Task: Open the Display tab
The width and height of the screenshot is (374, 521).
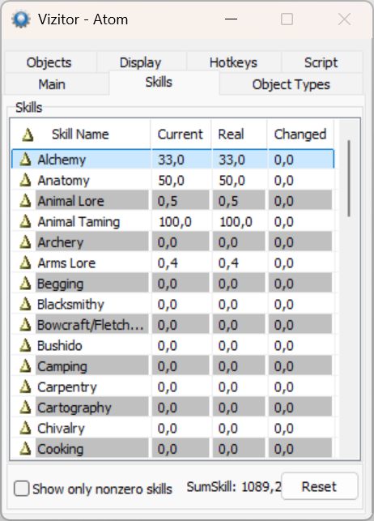Action: tap(140, 62)
